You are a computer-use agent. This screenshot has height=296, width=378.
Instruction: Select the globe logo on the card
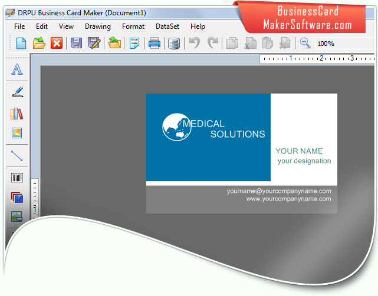click(177, 127)
